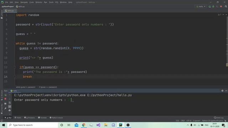Open the TODO tool window
This screenshot has width=228, height=128.
point(18,118)
